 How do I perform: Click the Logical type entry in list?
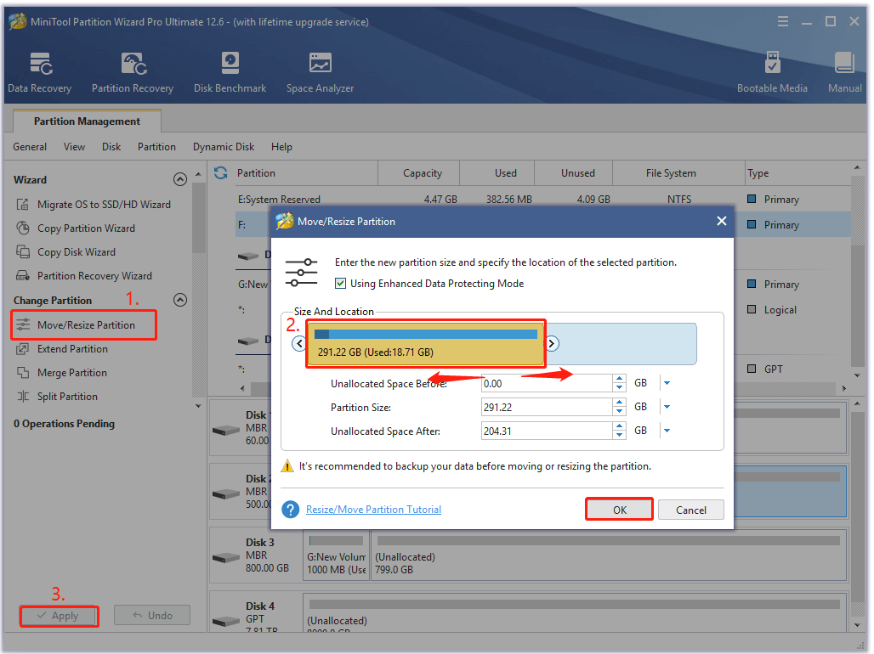(772, 310)
